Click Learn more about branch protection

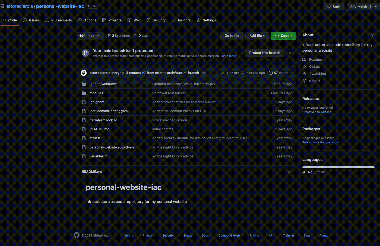[228, 56]
